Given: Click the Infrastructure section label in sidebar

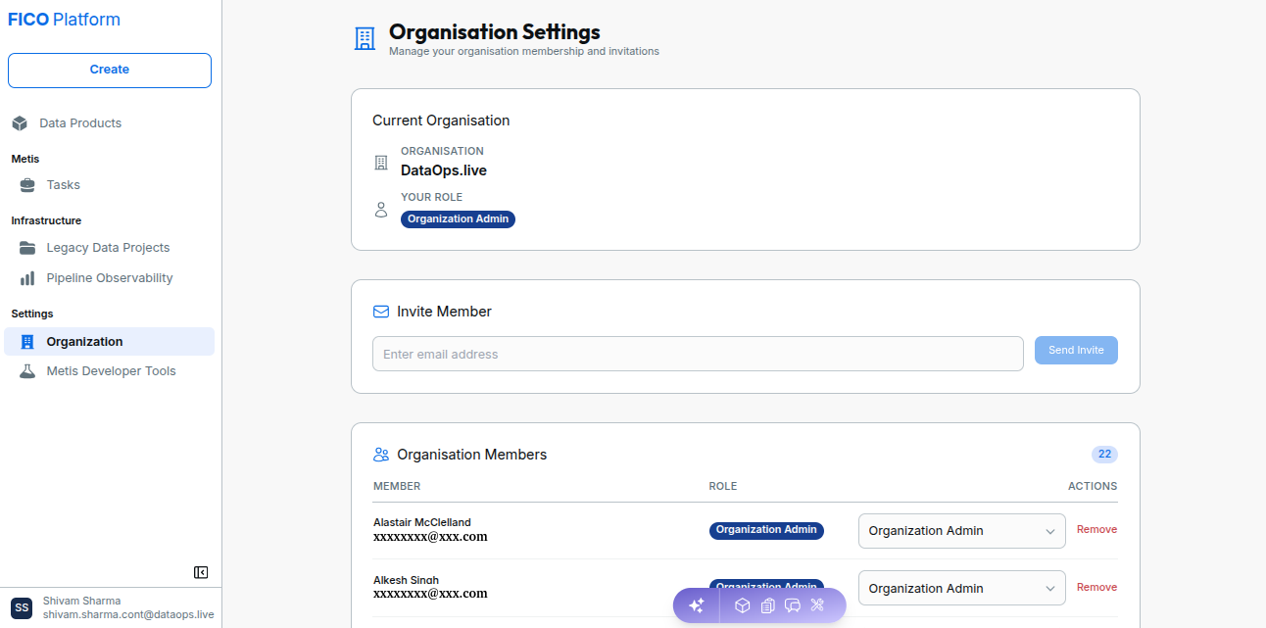Looking at the screenshot, I should [x=46, y=220].
